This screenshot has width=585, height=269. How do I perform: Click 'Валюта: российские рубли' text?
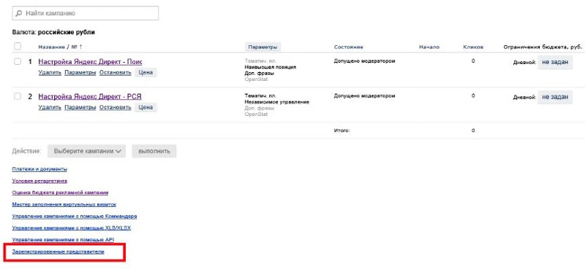[x=53, y=32]
